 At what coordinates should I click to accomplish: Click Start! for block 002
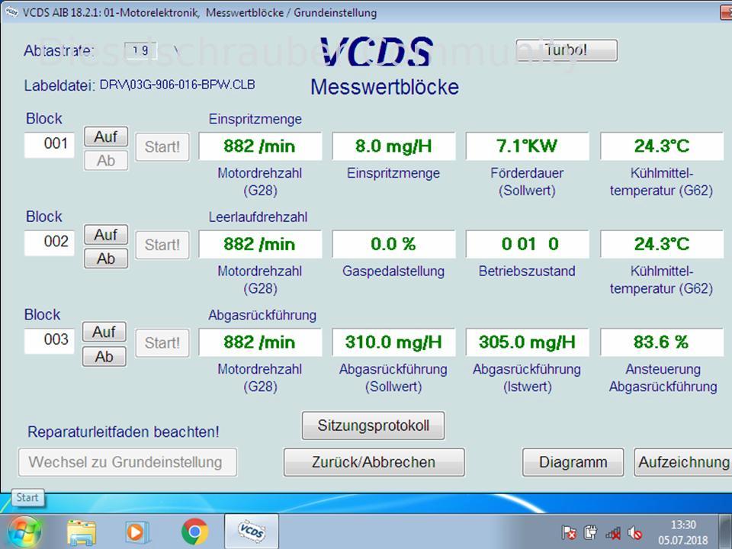coord(162,245)
